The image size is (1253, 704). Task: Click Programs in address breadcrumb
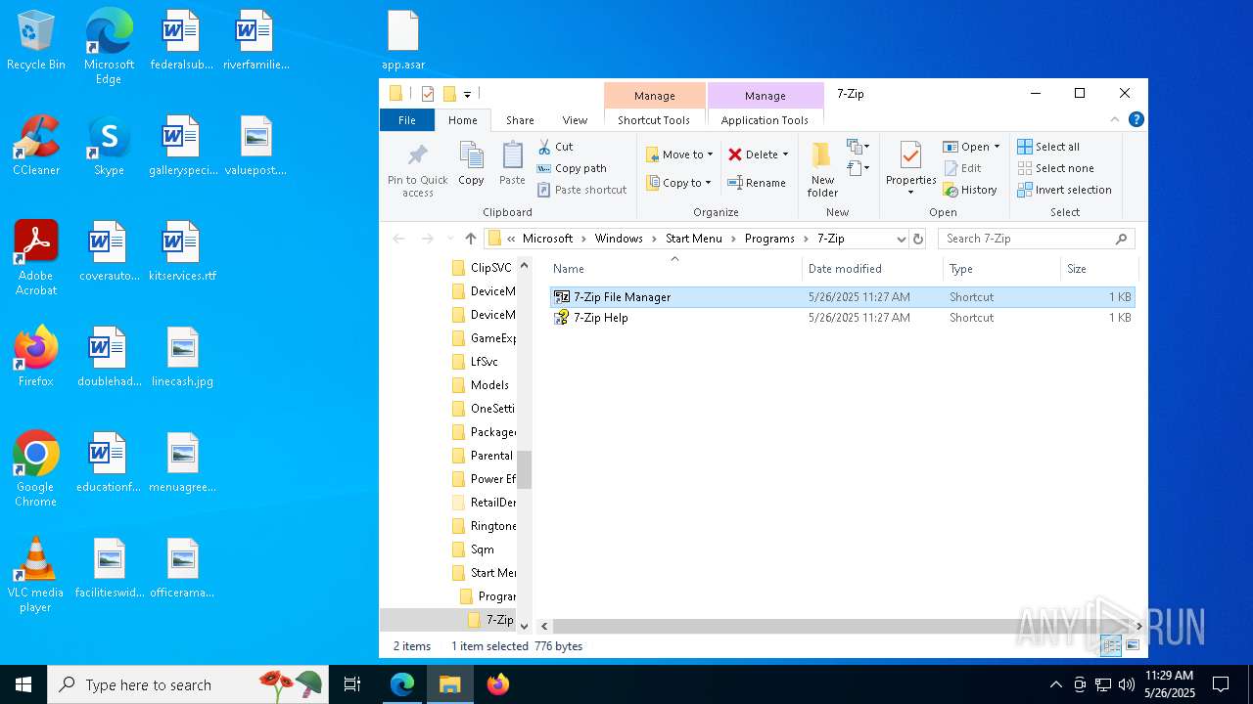click(769, 239)
